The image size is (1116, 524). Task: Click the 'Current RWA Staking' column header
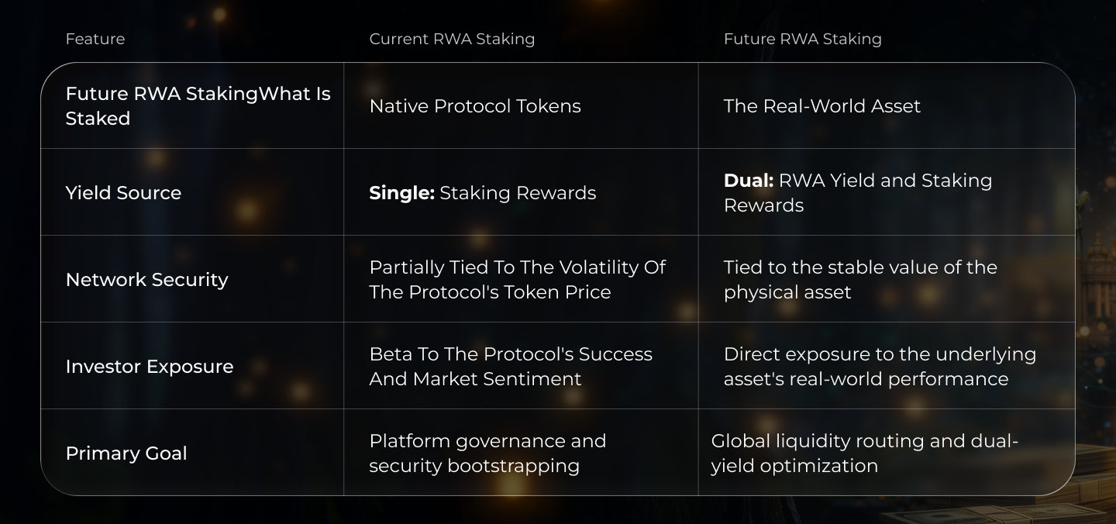(x=452, y=39)
